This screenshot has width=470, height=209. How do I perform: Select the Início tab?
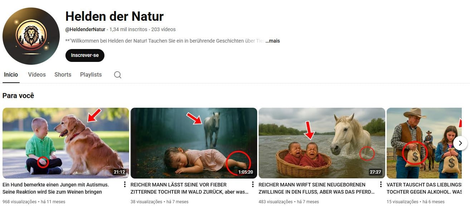(x=11, y=74)
